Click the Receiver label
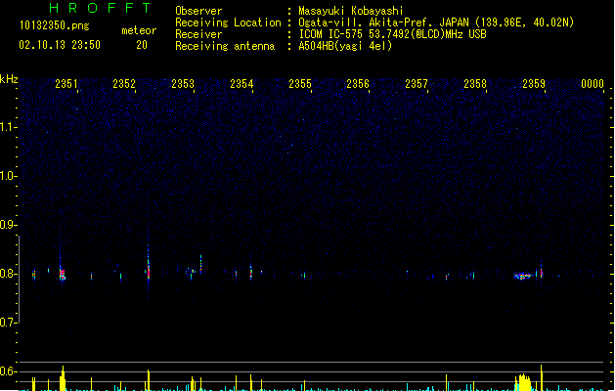Image resolution: width=615 pixels, height=391 pixels. point(198,34)
